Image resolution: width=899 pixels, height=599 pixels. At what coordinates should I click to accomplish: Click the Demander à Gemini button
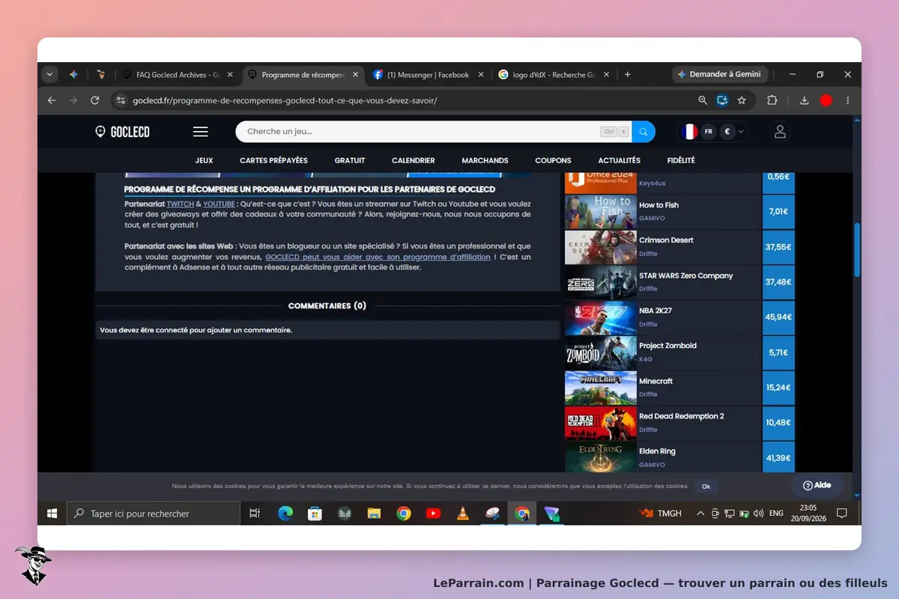click(x=719, y=75)
